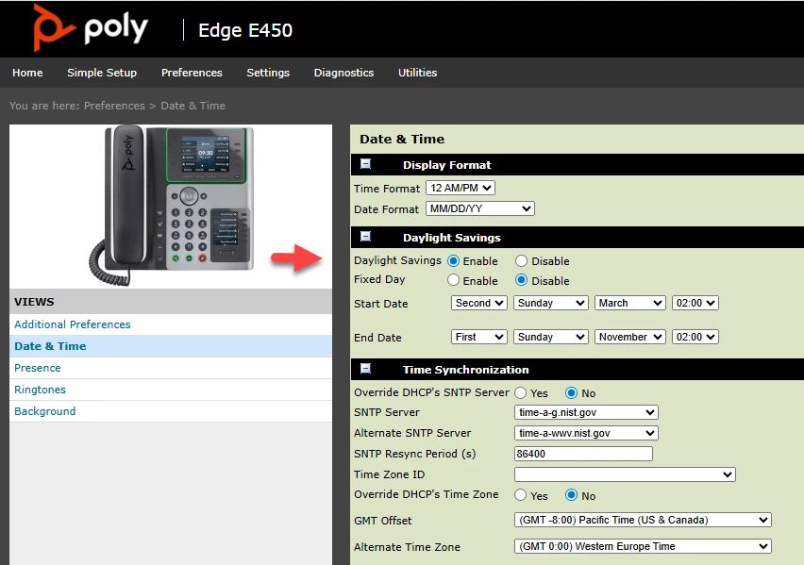Open the SNTP Server dropdown
Viewport: 804px width, 565px height.
586,412
